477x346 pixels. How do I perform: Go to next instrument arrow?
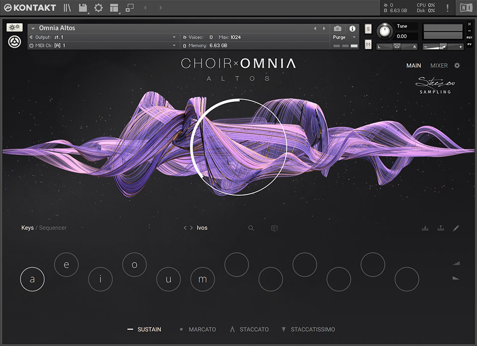(x=324, y=28)
